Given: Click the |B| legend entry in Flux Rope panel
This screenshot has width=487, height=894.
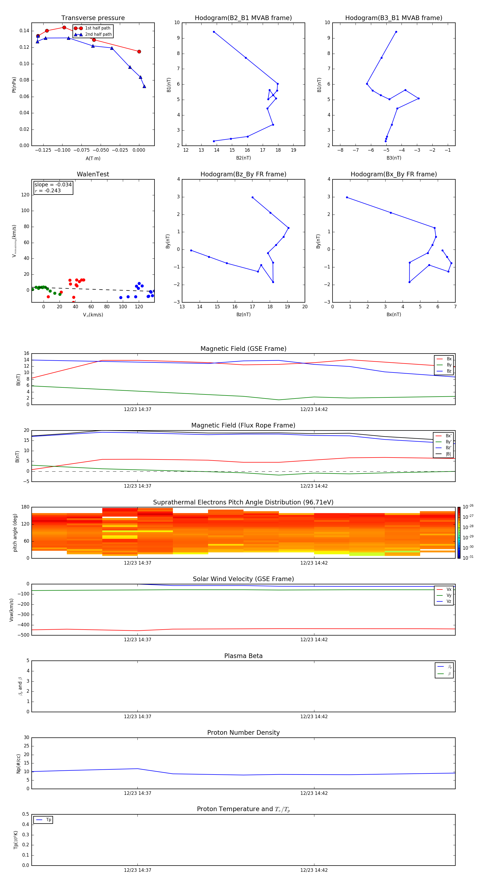Looking at the screenshot, I should point(443,454).
